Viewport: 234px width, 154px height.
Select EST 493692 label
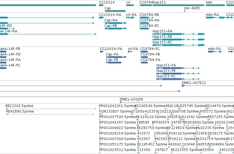(174, 144)
